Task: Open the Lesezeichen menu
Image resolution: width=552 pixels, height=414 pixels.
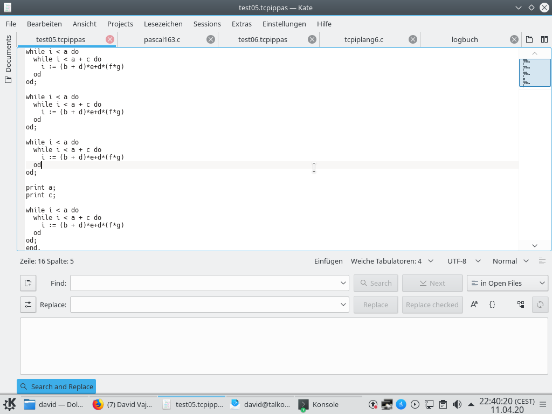Action: (163, 24)
